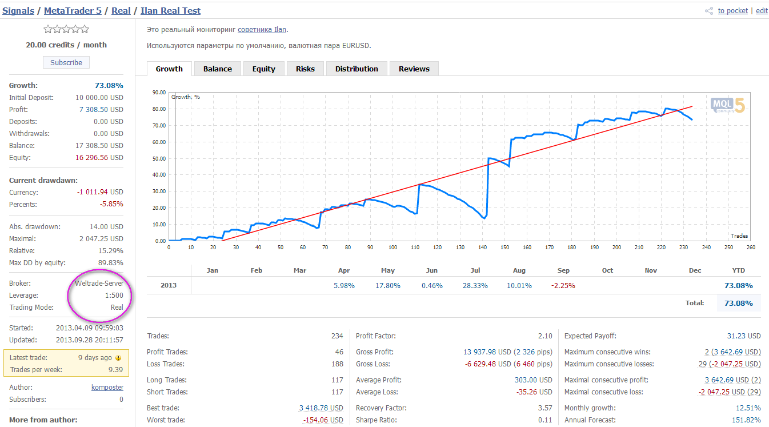Click April growth cell '5.98%'
The height and width of the screenshot is (427, 769).
click(x=345, y=286)
